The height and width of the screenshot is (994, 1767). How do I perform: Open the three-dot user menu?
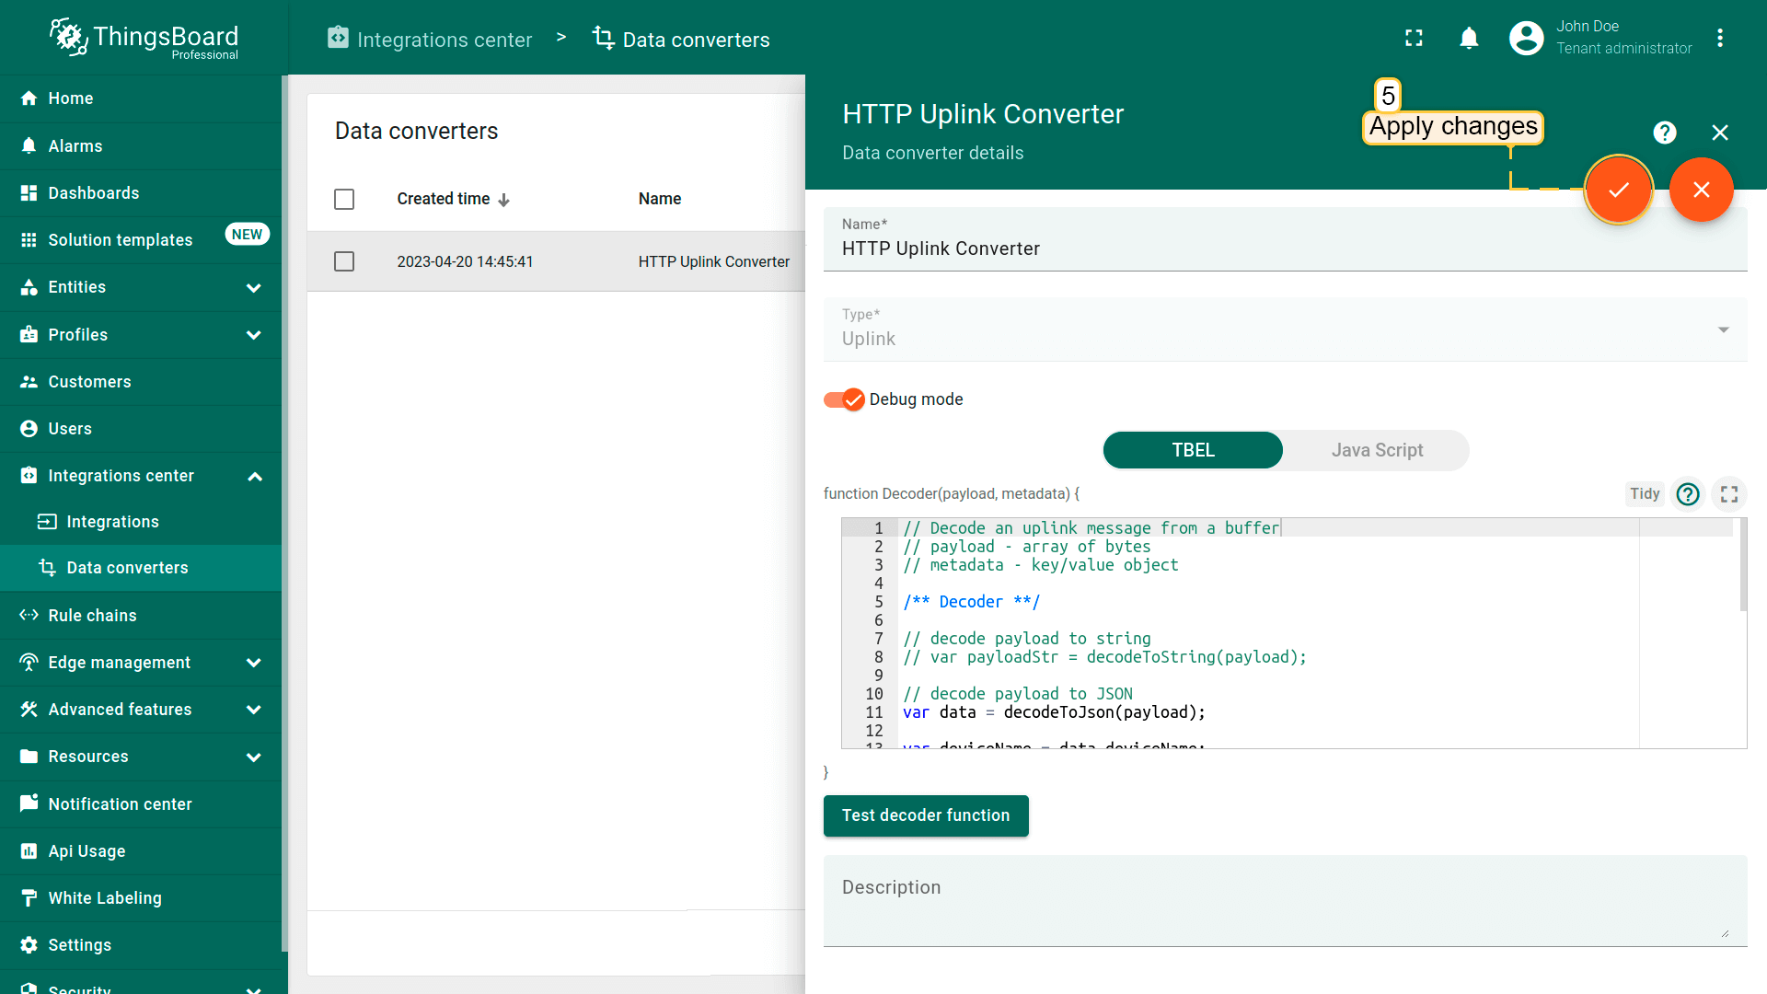(1719, 39)
